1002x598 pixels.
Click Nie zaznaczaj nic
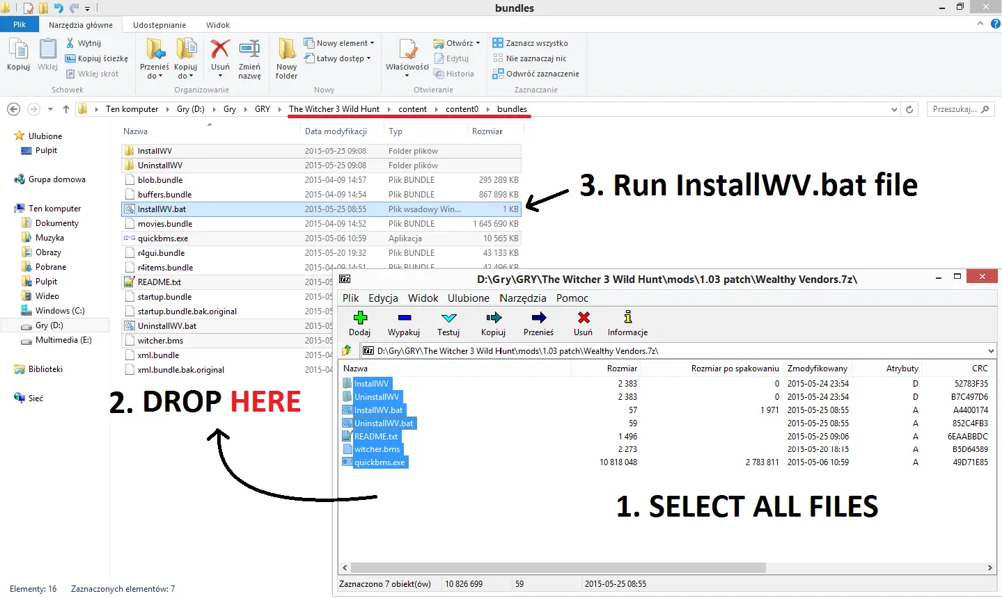530,58
